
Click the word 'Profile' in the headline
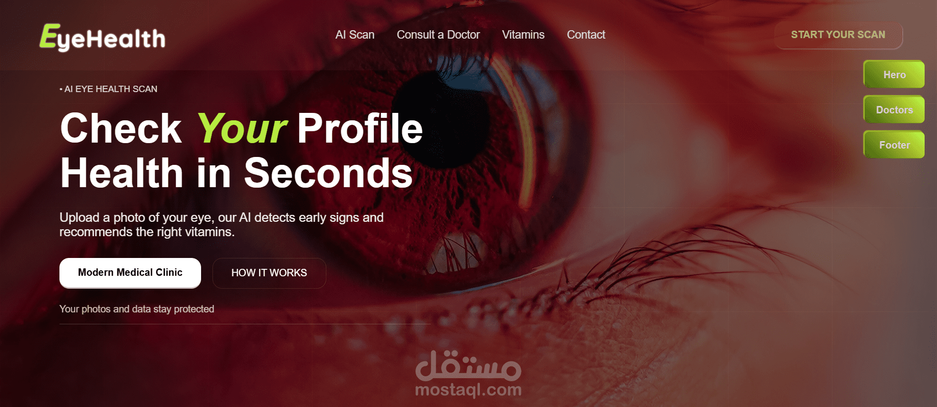click(360, 128)
